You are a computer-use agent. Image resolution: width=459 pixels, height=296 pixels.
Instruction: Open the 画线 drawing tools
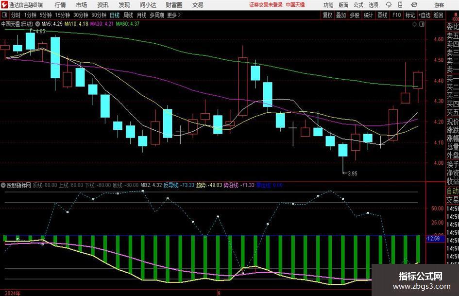click(x=382, y=15)
